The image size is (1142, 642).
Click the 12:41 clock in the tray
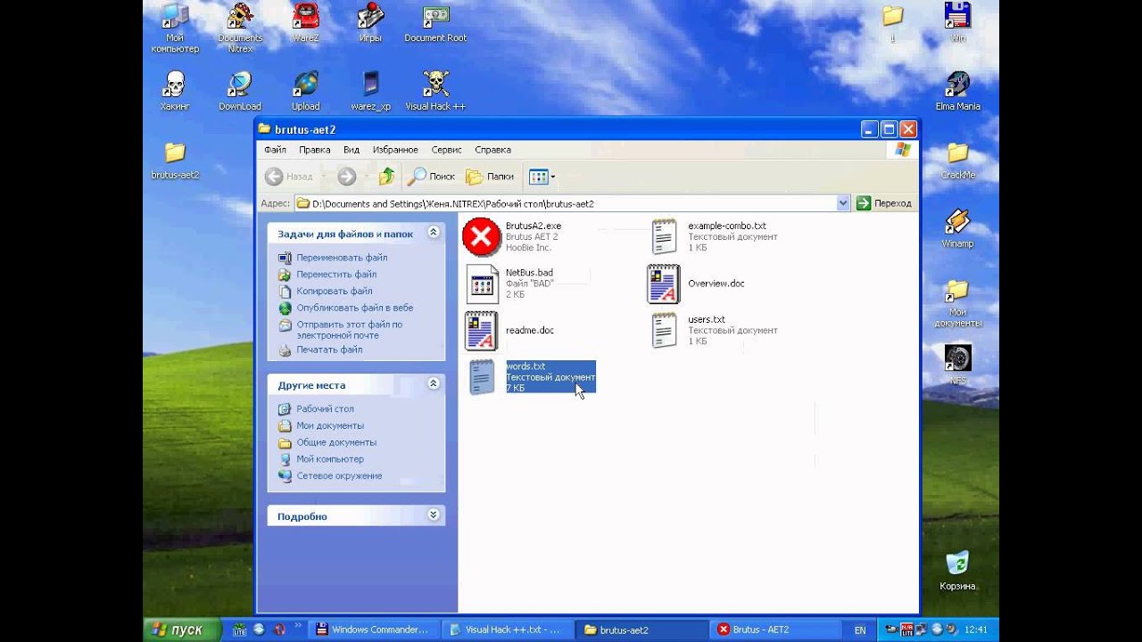pyautogui.click(x=976, y=630)
